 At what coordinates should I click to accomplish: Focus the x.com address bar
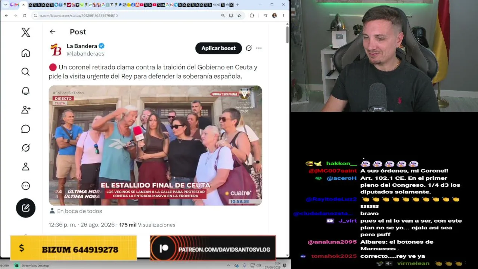(127, 16)
